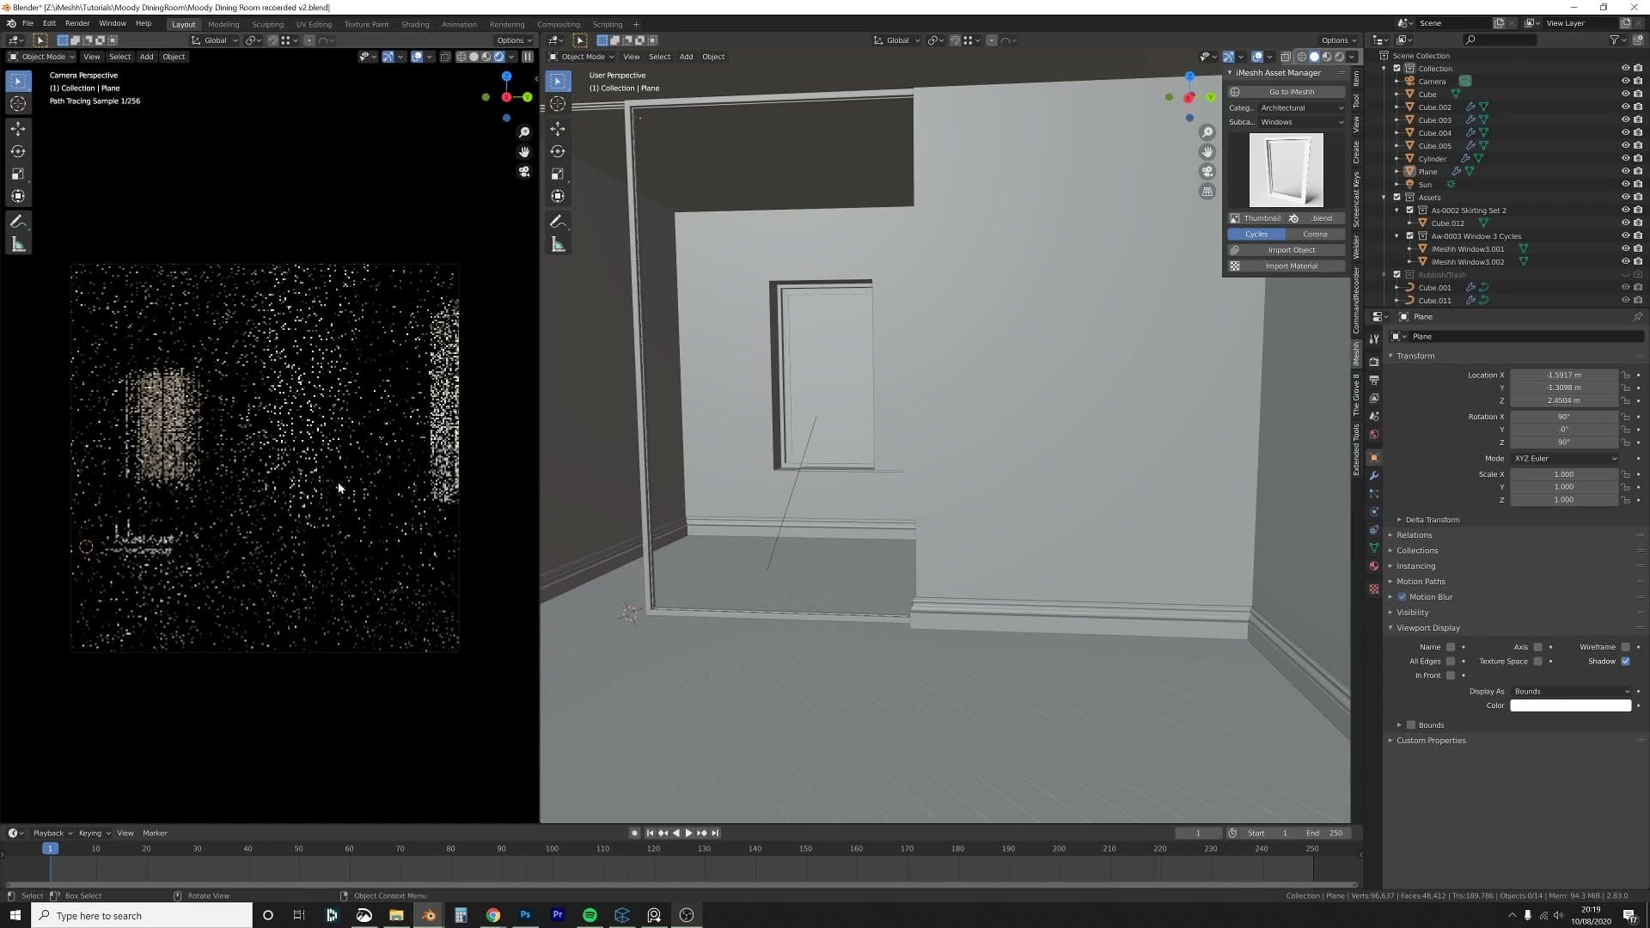Image resolution: width=1650 pixels, height=928 pixels.
Task: Expand the Delta Transform section
Action: coord(1432,520)
